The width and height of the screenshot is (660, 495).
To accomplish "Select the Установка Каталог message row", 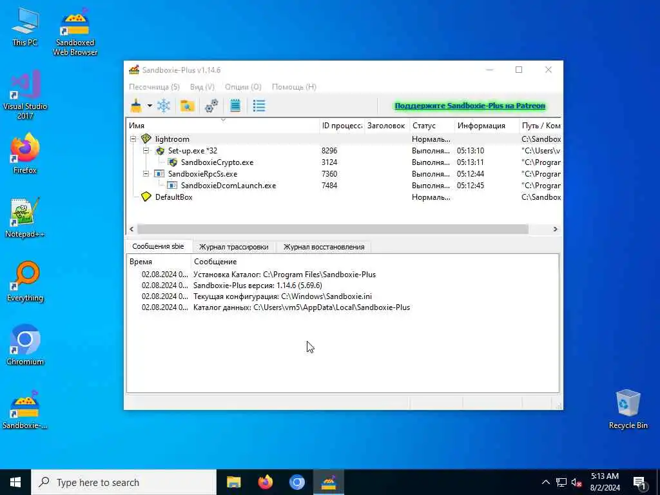I will [343, 275].
